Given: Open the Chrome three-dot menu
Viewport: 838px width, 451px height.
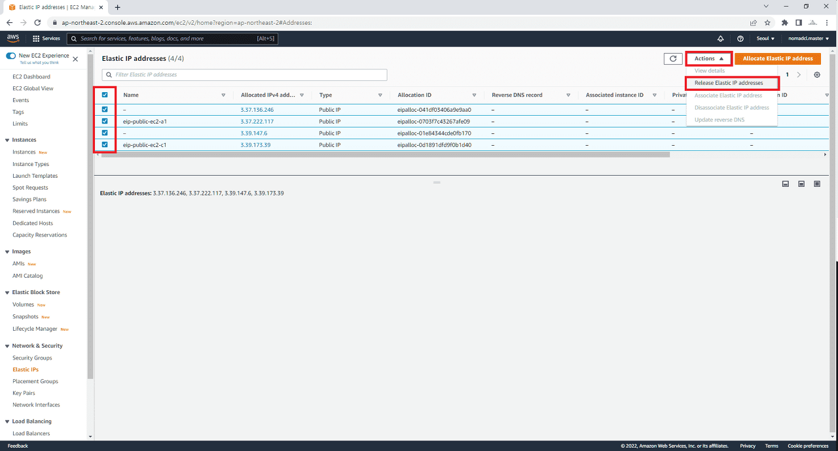Looking at the screenshot, I should (x=828, y=22).
